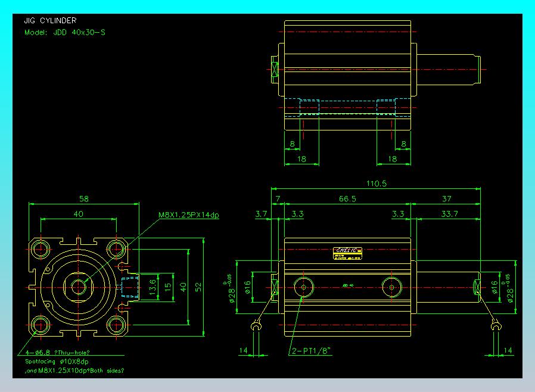The image size is (535, 392).
Task: Select the 66.5 body length dimension
Action: pyautogui.click(x=347, y=199)
